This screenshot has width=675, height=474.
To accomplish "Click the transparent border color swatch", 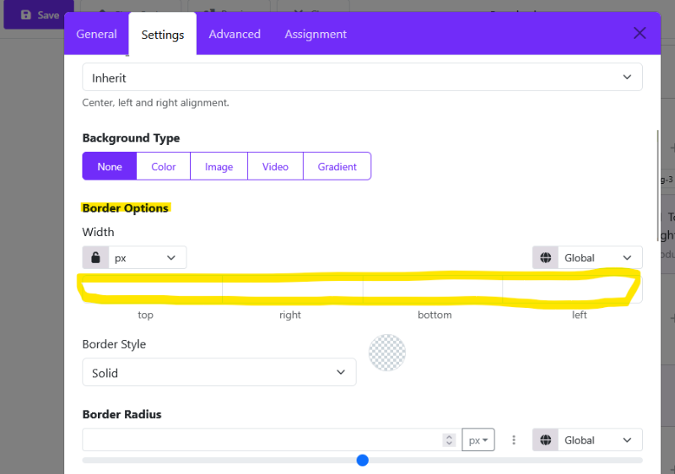I will point(387,353).
